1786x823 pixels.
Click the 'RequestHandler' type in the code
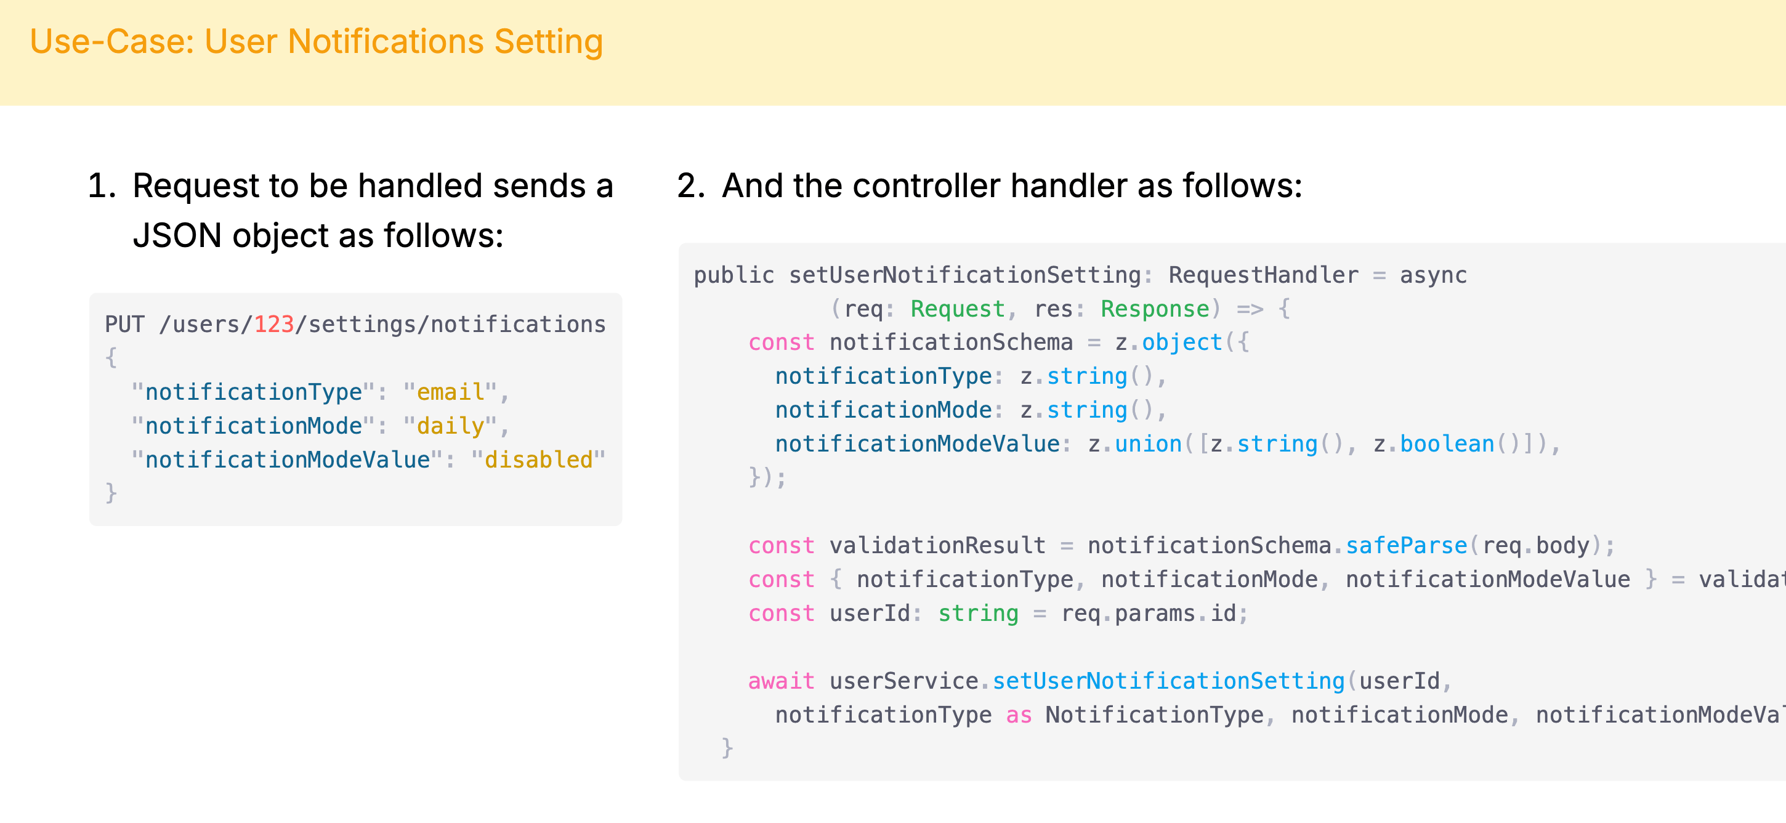click(x=1263, y=275)
